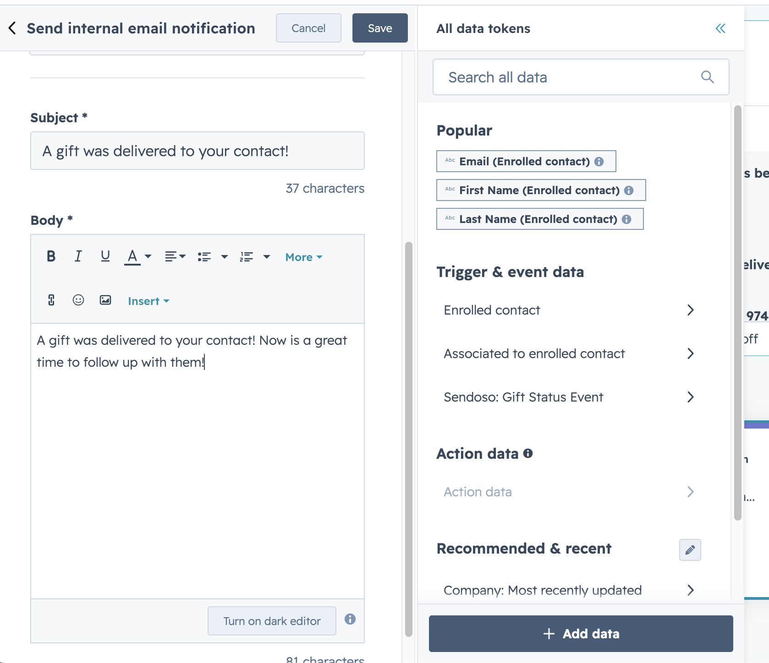Screen dimensions: 769x663
Task: Show info for Last Name token
Action: pyautogui.click(x=626, y=219)
